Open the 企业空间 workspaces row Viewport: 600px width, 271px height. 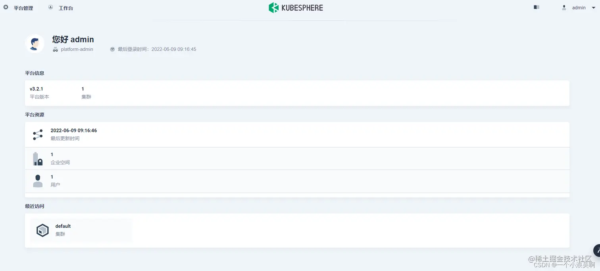tap(297, 158)
